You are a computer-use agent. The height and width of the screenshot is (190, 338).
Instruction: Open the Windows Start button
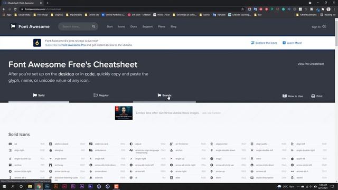click(4, 186)
